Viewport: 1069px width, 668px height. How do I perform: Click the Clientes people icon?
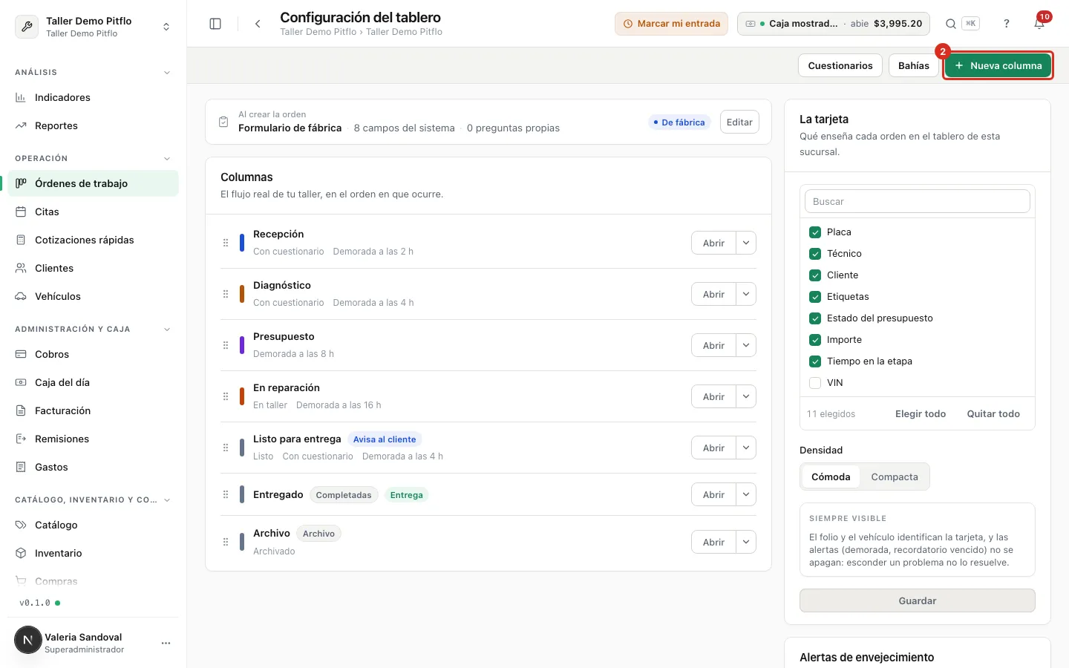21,268
